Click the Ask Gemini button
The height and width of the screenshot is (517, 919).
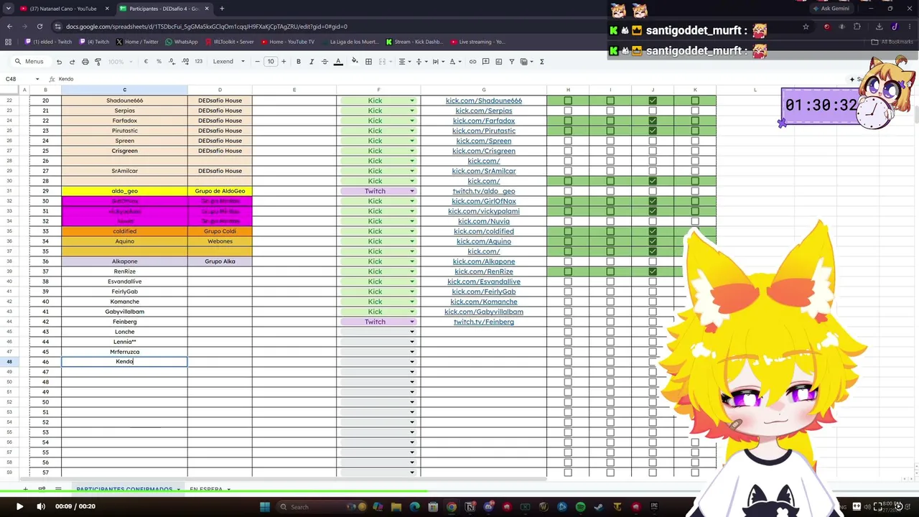pos(830,9)
